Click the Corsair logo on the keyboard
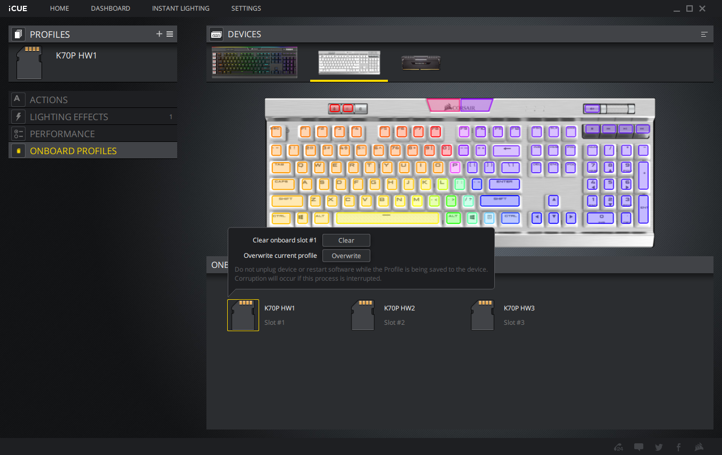The height and width of the screenshot is (455, 722). pyautogui.click(x=460, y=106)
